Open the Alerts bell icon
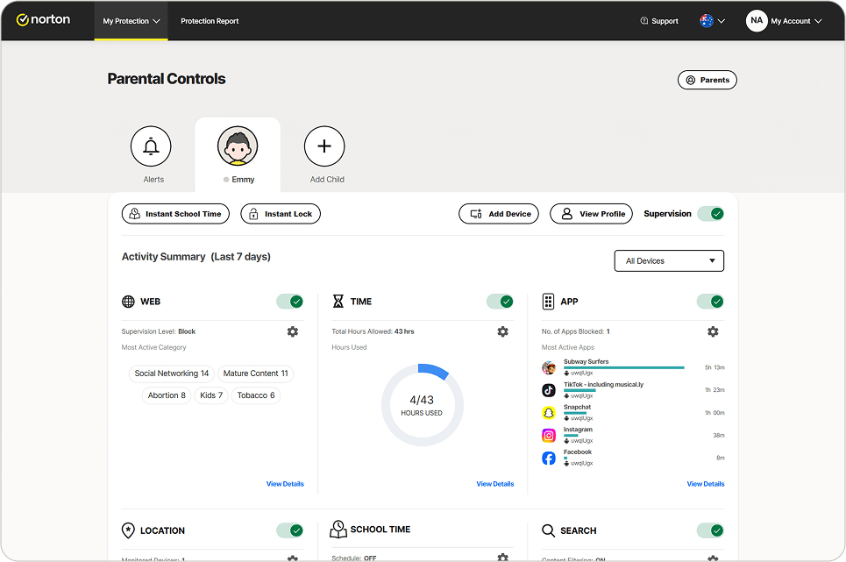Image resolution: width=846 pixels, height=562 pixels. point(151,146)
